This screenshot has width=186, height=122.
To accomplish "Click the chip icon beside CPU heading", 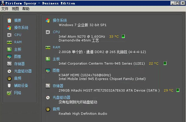I will tap(48, 32).
